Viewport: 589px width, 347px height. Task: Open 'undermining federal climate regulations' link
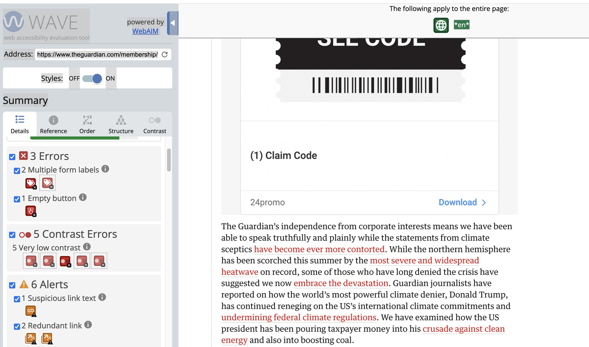pyautogui.click(x=299, y=317)
